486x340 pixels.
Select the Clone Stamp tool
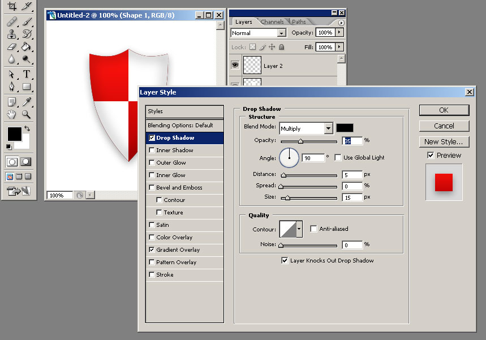tap(12, 34)
